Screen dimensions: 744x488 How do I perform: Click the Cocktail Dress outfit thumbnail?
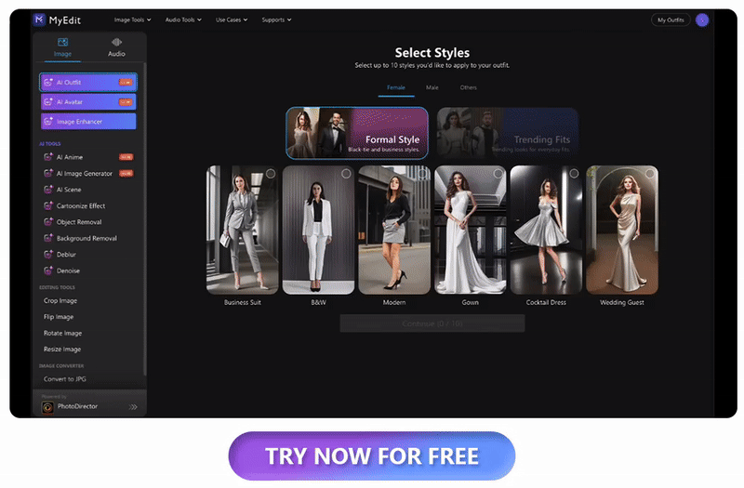tap(546, 230)
